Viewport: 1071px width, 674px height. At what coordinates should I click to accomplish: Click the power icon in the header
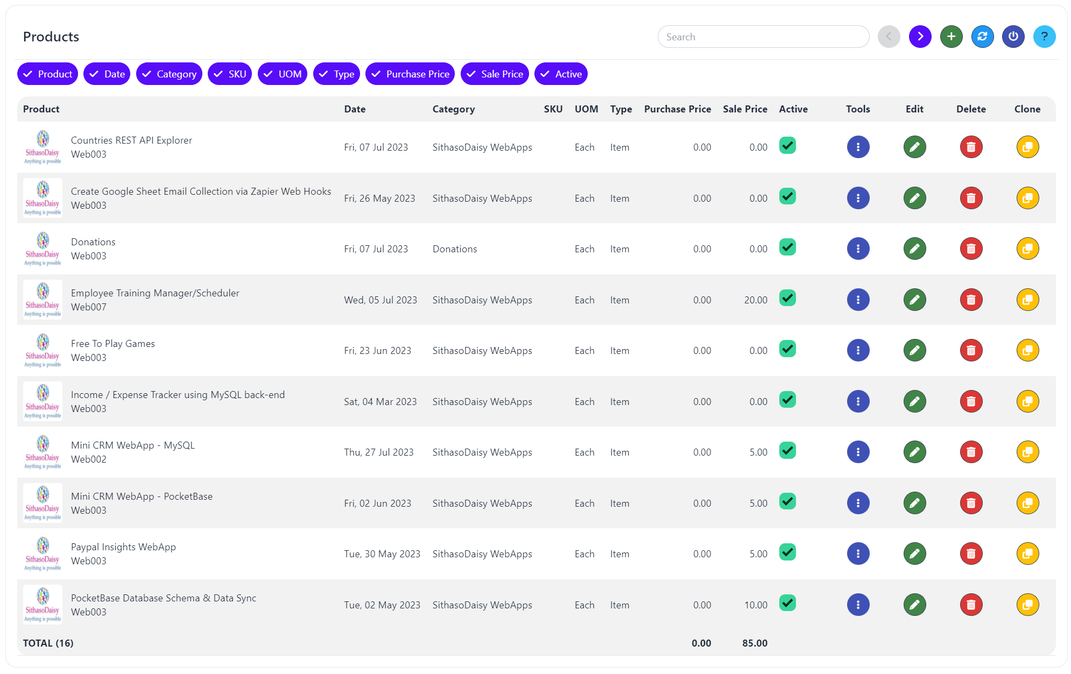(1013, 37)
